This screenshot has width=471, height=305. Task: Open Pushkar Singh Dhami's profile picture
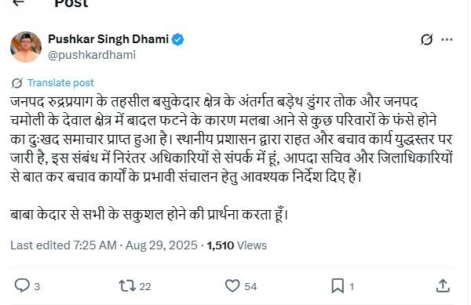(x=26, y=47)
